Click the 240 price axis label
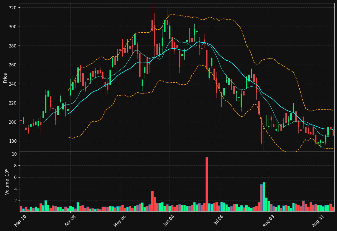This screenshot has width=337, height=231. pyautogui.click(x=13, y=84)
